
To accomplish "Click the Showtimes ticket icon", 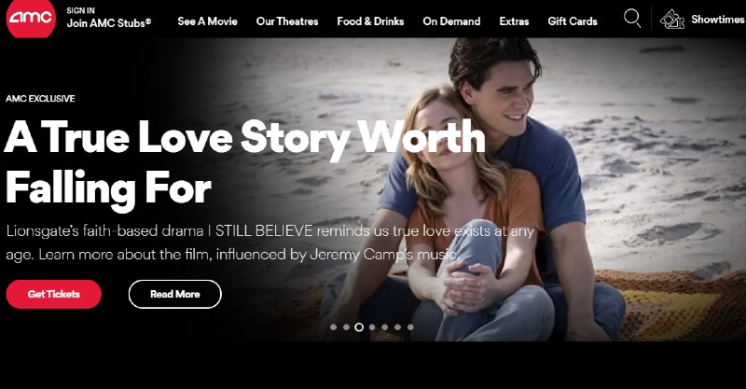I will pyautogui.click(x=671, y=20).
